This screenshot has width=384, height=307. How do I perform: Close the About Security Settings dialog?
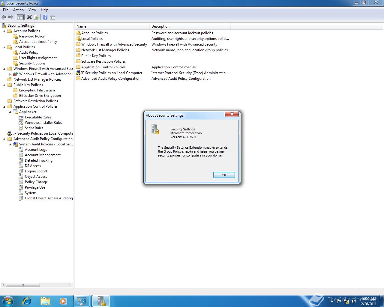point(232,114)
